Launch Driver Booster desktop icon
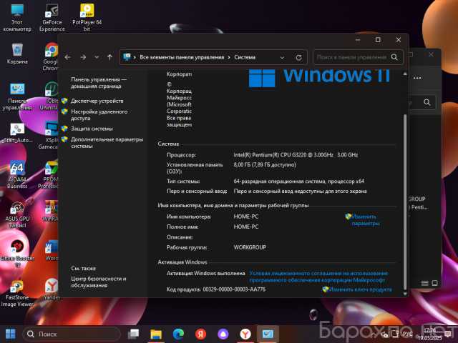Viewport: 458px width, 343px height. coord(17,253)
